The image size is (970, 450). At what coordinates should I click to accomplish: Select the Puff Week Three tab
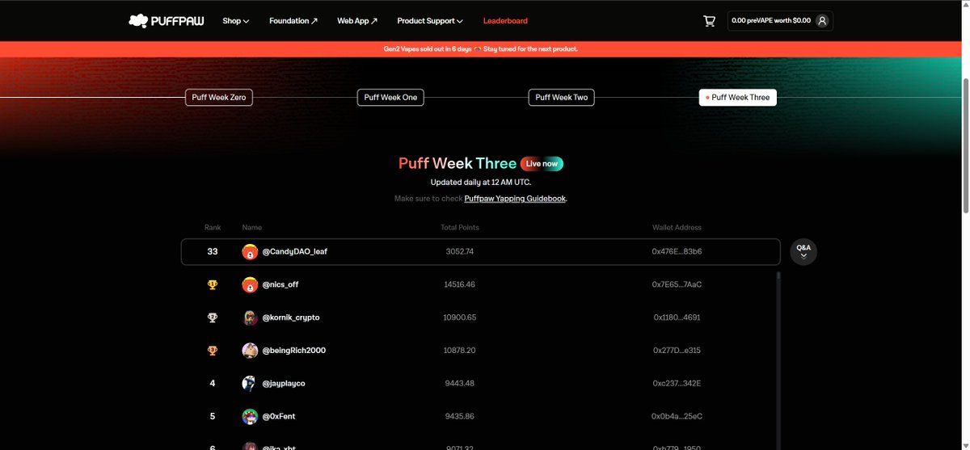pyautogui.click(x=738, y=98)
